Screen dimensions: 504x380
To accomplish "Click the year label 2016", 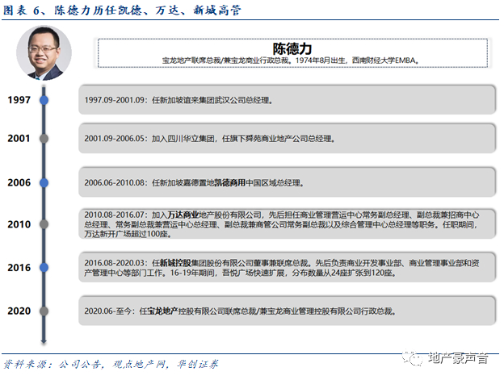I will click(19, 268).
